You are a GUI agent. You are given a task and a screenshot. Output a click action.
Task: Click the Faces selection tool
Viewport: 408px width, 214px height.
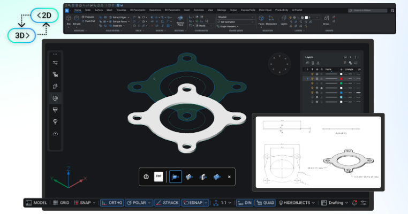point(261,20)
